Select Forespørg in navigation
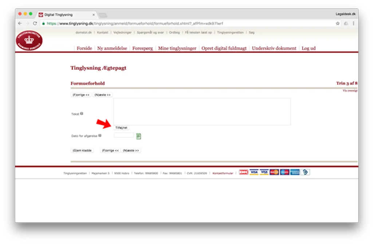Screen dimensions: 373x244 [x=142, y=48]
